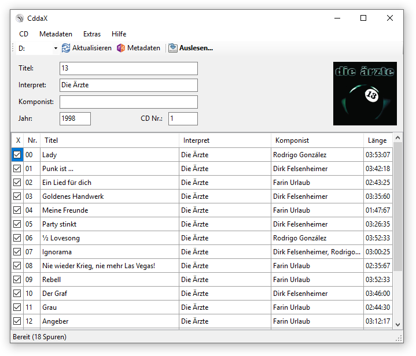Open the CD menu
Screen dimensions: 416x356
[24, 34]
